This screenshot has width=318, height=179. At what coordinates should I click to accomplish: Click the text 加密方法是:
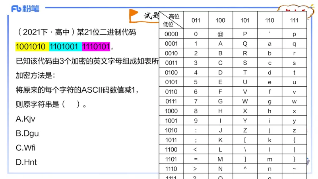(35, 76)
